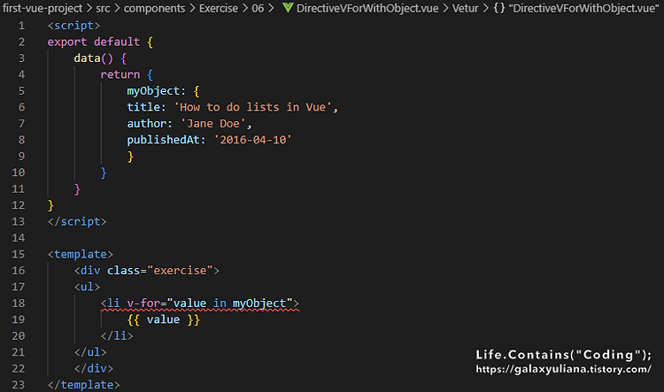Screen dimensions: 664x392
Task: Click the v-for directive attribute
Action: 143,304
